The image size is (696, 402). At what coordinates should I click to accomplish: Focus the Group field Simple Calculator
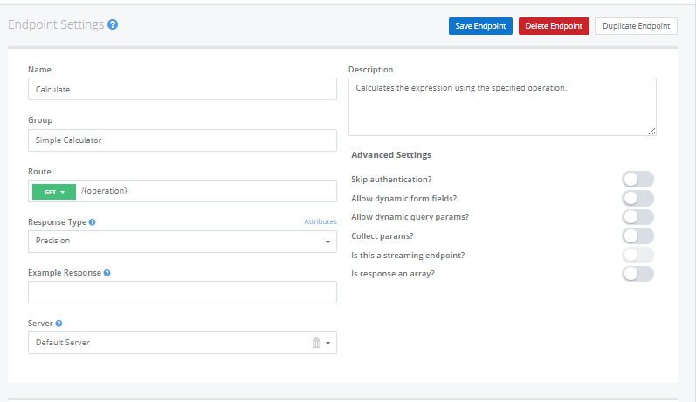tap(183, 140)
